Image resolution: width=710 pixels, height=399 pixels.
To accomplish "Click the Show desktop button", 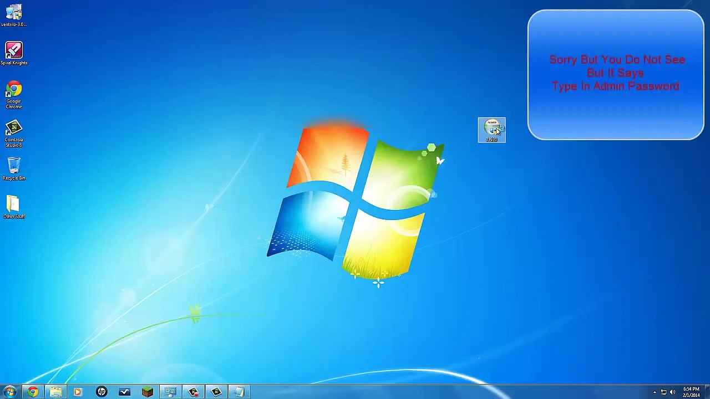I will [x=707, y=392].
